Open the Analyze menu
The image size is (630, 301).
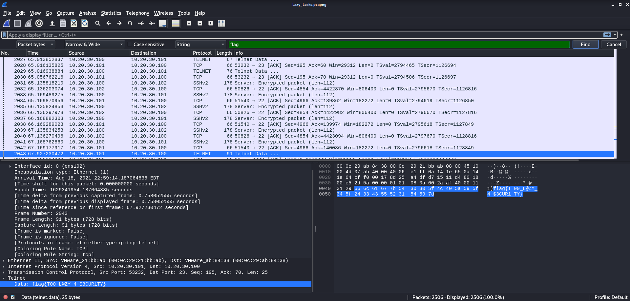(x=88, y=13)
